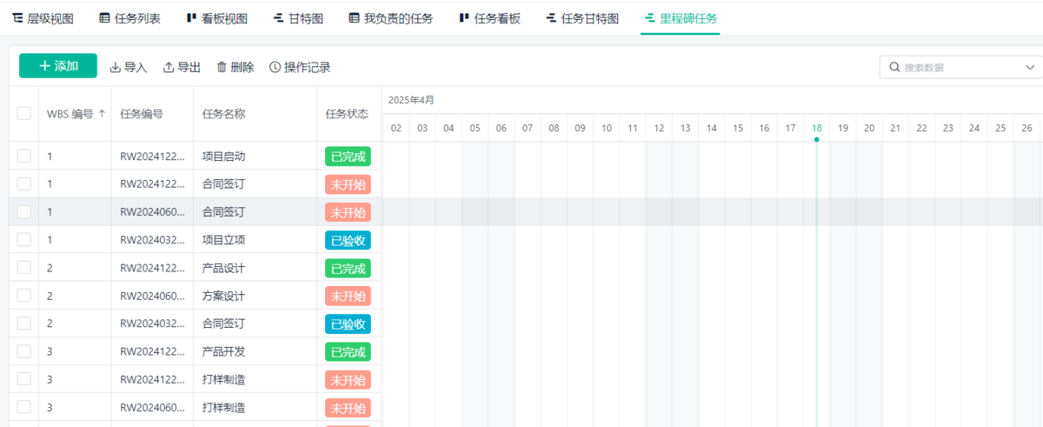The width and height of the screenshot is (1043, 427).
Task: Click date 25 in Gantt header
Action: [x=1000, y=128]
